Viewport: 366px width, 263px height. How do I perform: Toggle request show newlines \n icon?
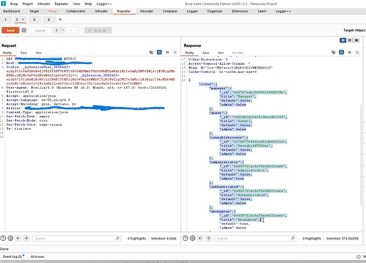[x=167, y=52]
